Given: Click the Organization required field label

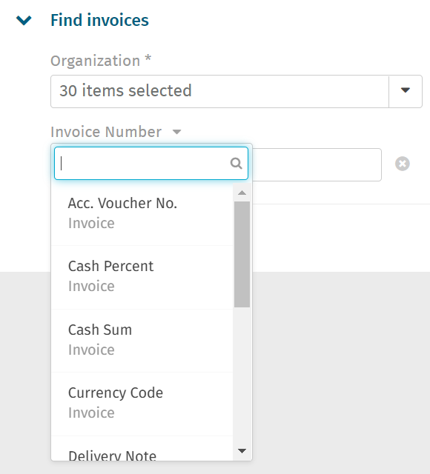Looking at the screenshot, I should 101,61.
